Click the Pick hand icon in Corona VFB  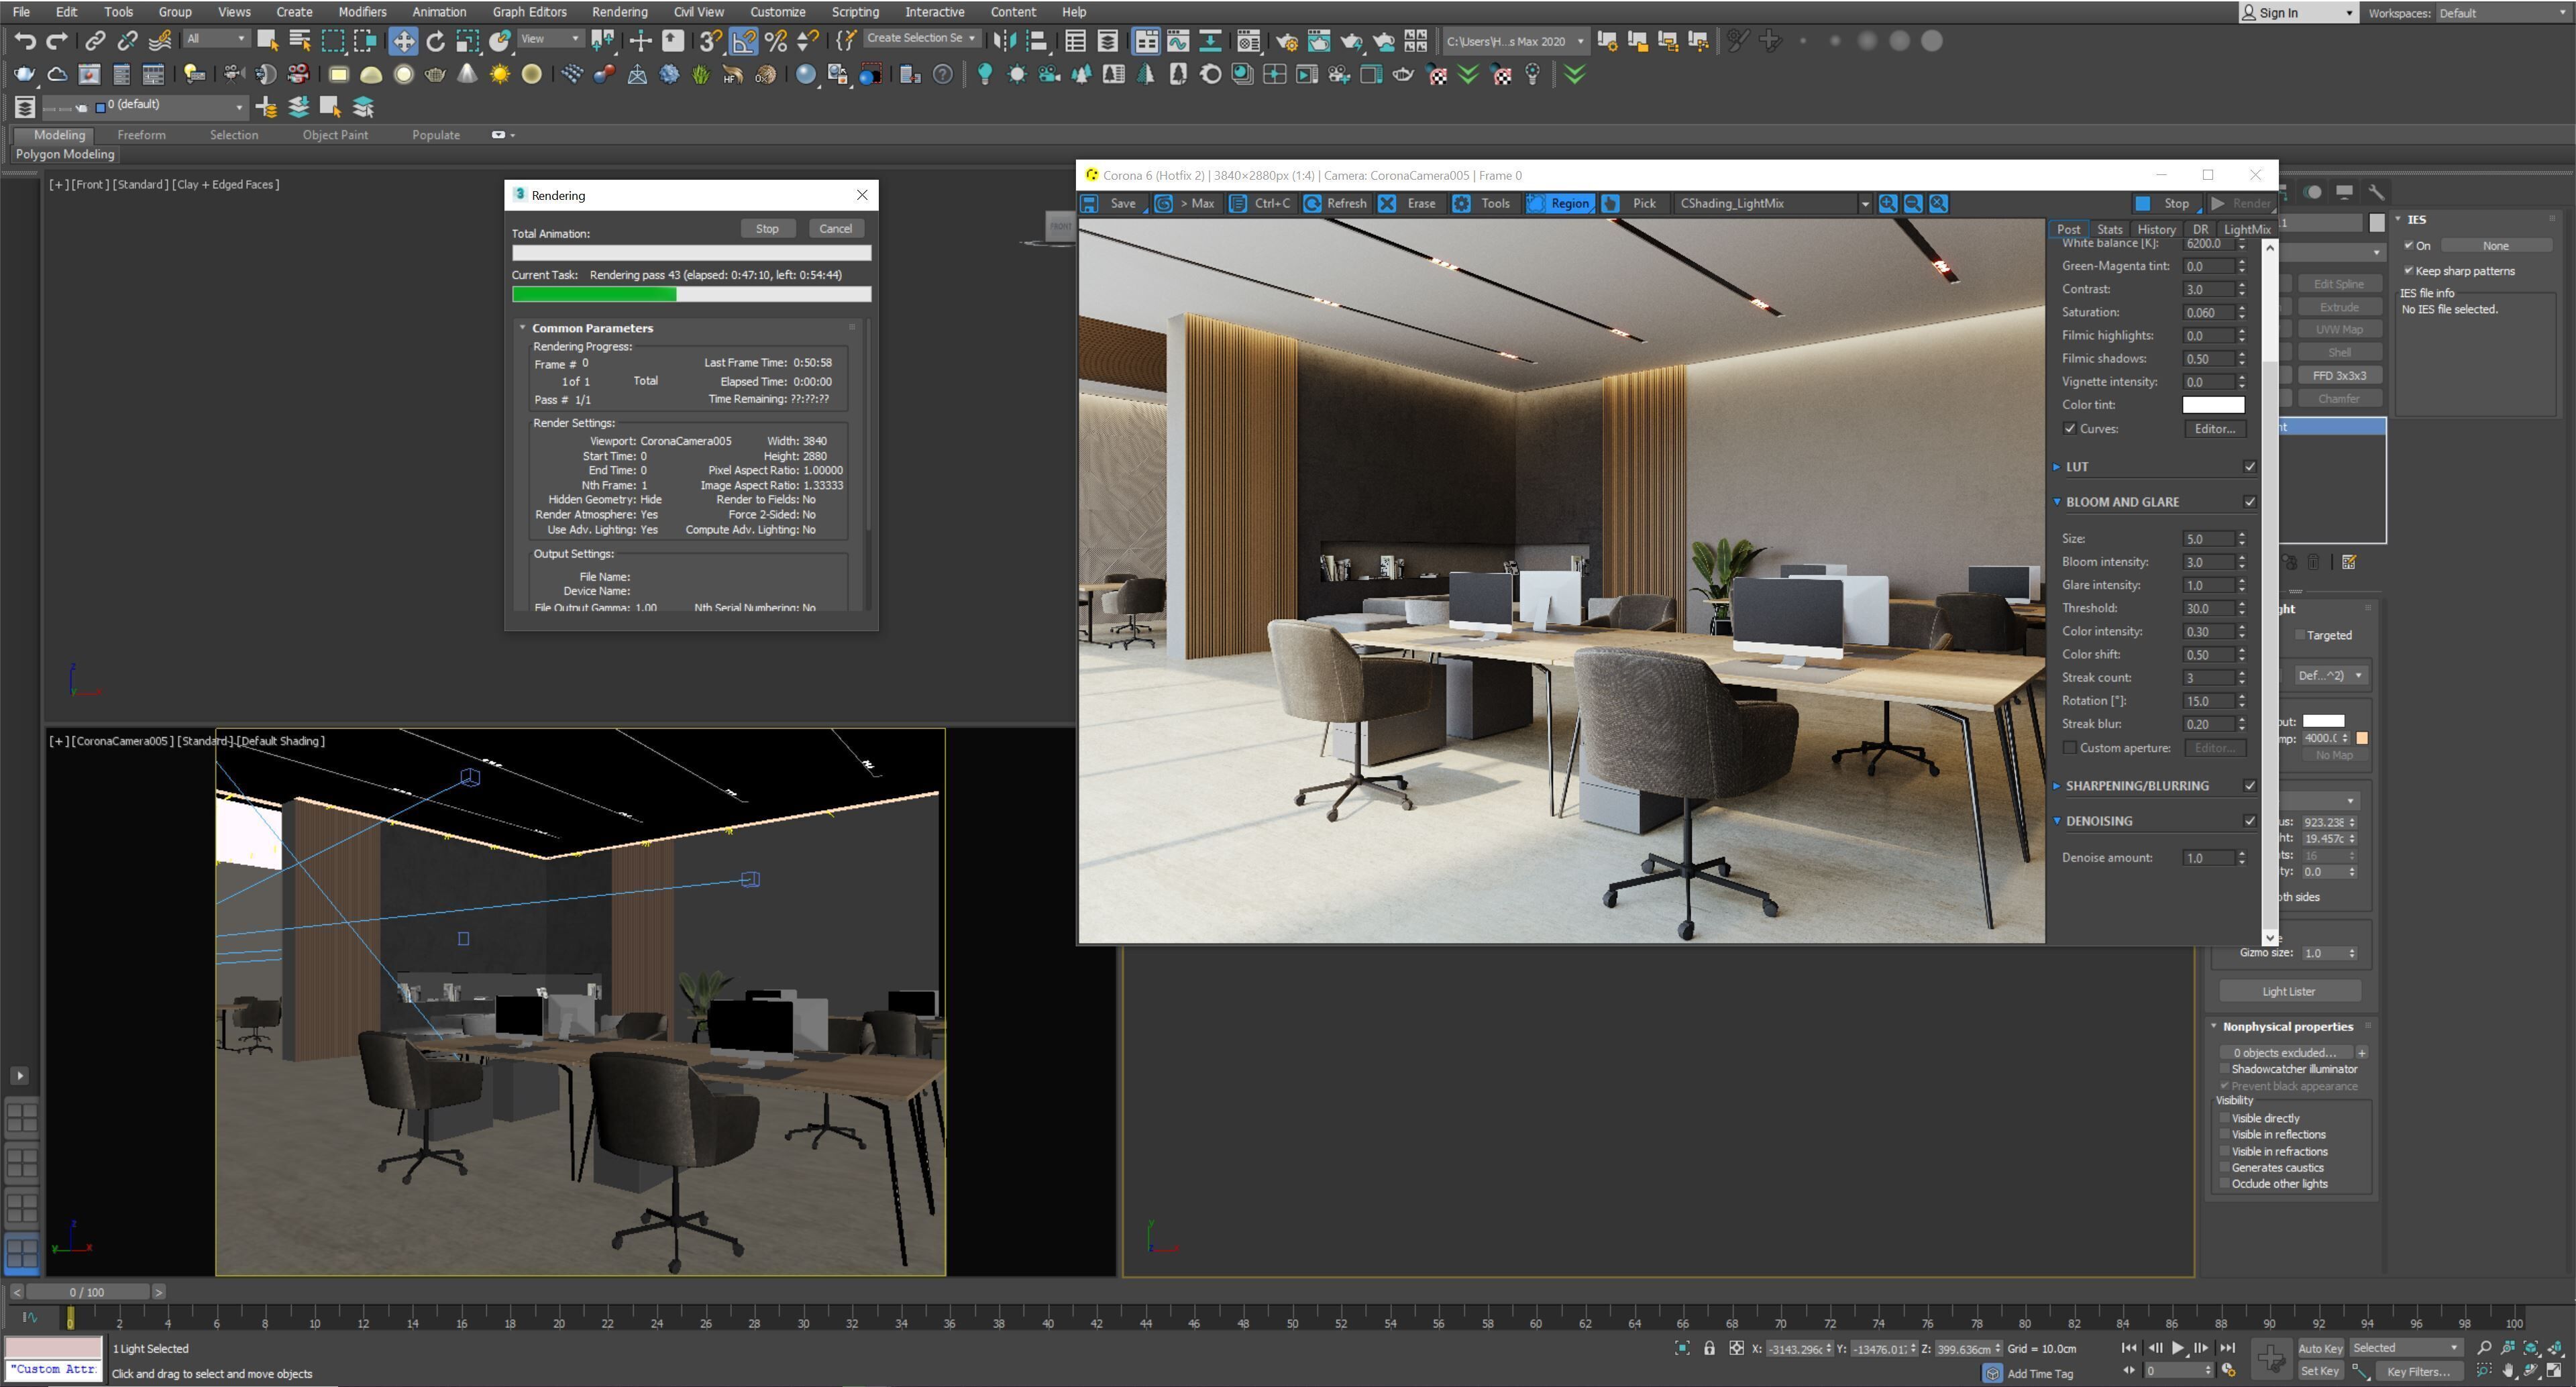coord(1610,203)
